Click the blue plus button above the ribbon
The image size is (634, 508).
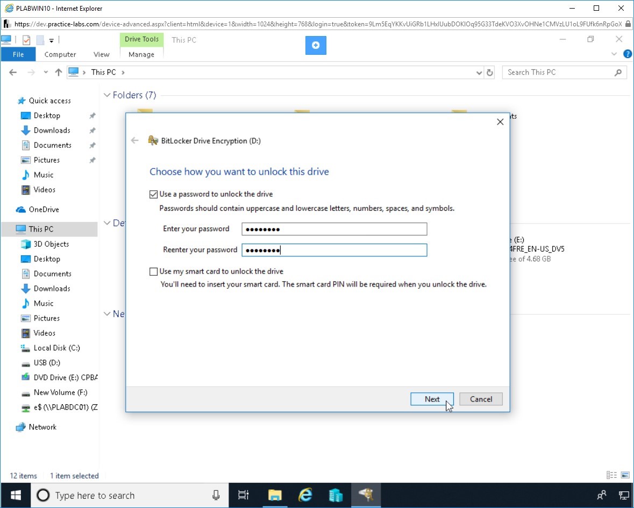click(316, 45)
